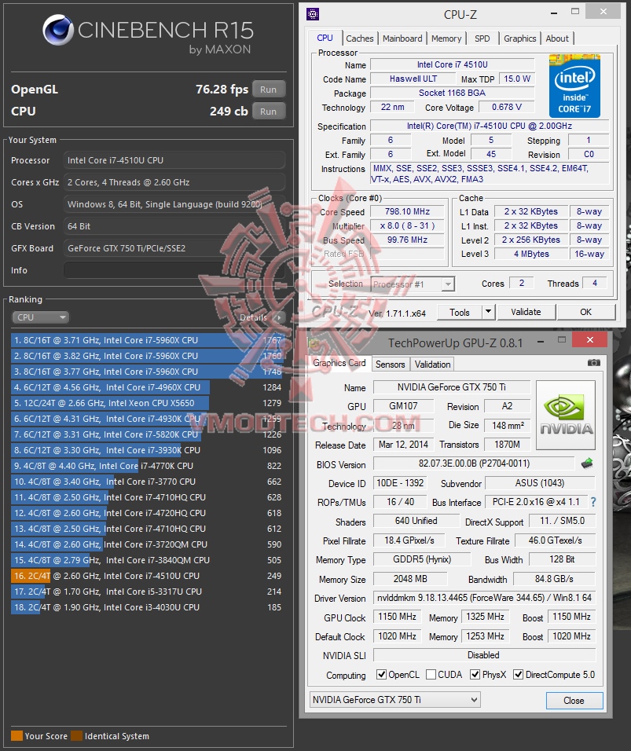Minimize the CPU-Z window
The width and height of the screenshot is (631, 751).
coord(554,13)
